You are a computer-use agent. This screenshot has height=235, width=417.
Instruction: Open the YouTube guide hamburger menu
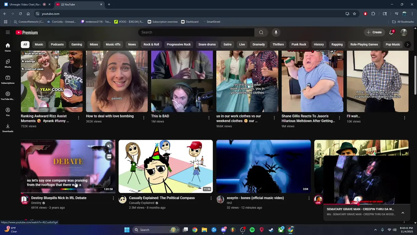pos(8,32)
